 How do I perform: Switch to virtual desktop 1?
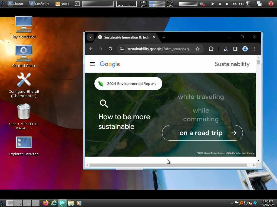pyautogui.click(x=9, y=203)
